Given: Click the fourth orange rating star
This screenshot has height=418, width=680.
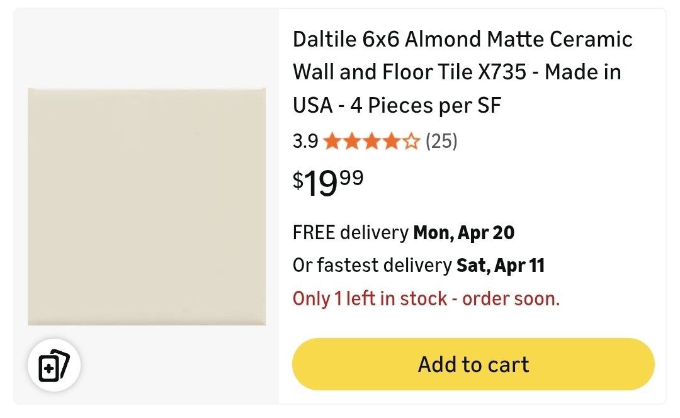Looking at the screenshot, I should coord(391,142).
